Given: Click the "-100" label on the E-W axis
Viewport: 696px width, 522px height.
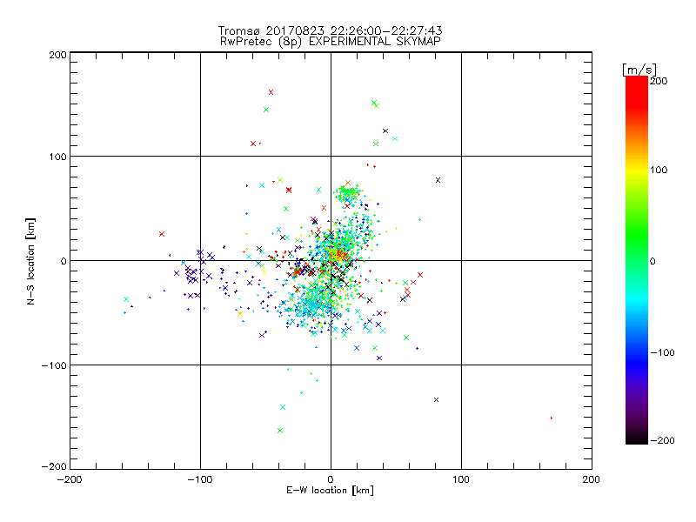Looking at the screenshot, I should click(x=200, y=479).
